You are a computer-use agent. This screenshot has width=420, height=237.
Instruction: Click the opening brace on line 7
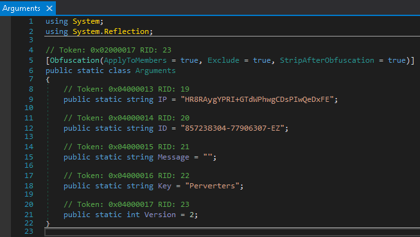pyautogui.click(x=48, y=80)
